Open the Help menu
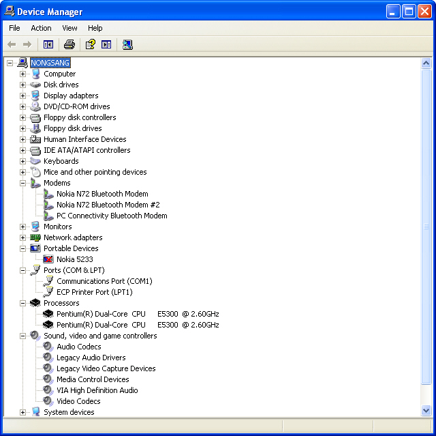 click(95, 28)
